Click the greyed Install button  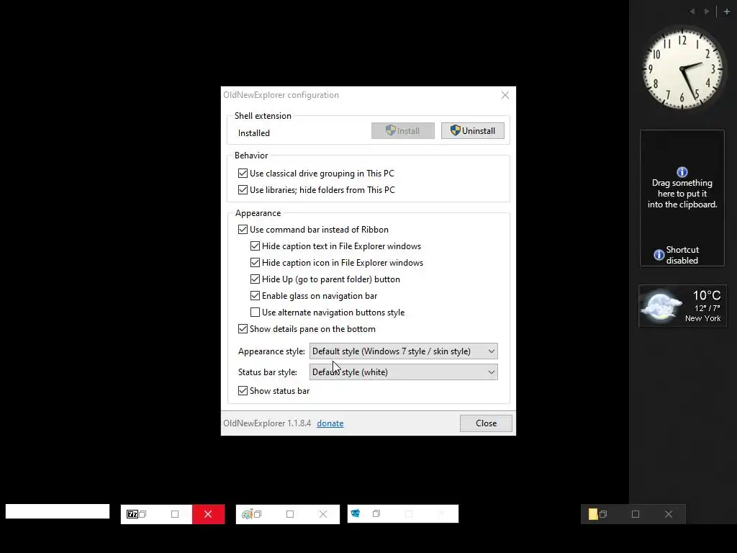click(x=403, y=131)
